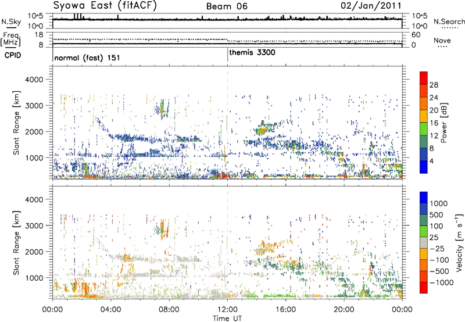Click the 'normal (fast) 151' CPID entry
465x322 pixels.
click(x=87, y=58)
